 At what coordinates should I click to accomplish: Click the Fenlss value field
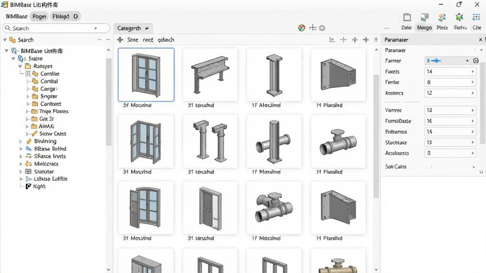click(450, 82)
